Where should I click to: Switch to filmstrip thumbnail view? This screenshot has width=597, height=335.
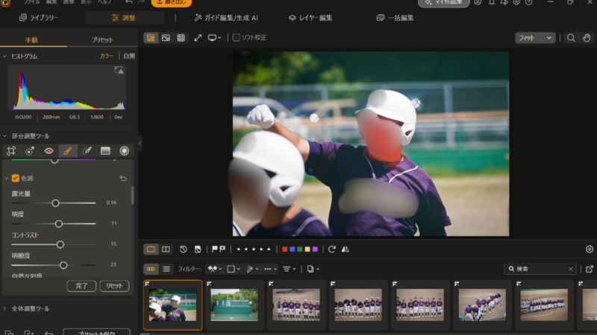[x=151, y=269]
